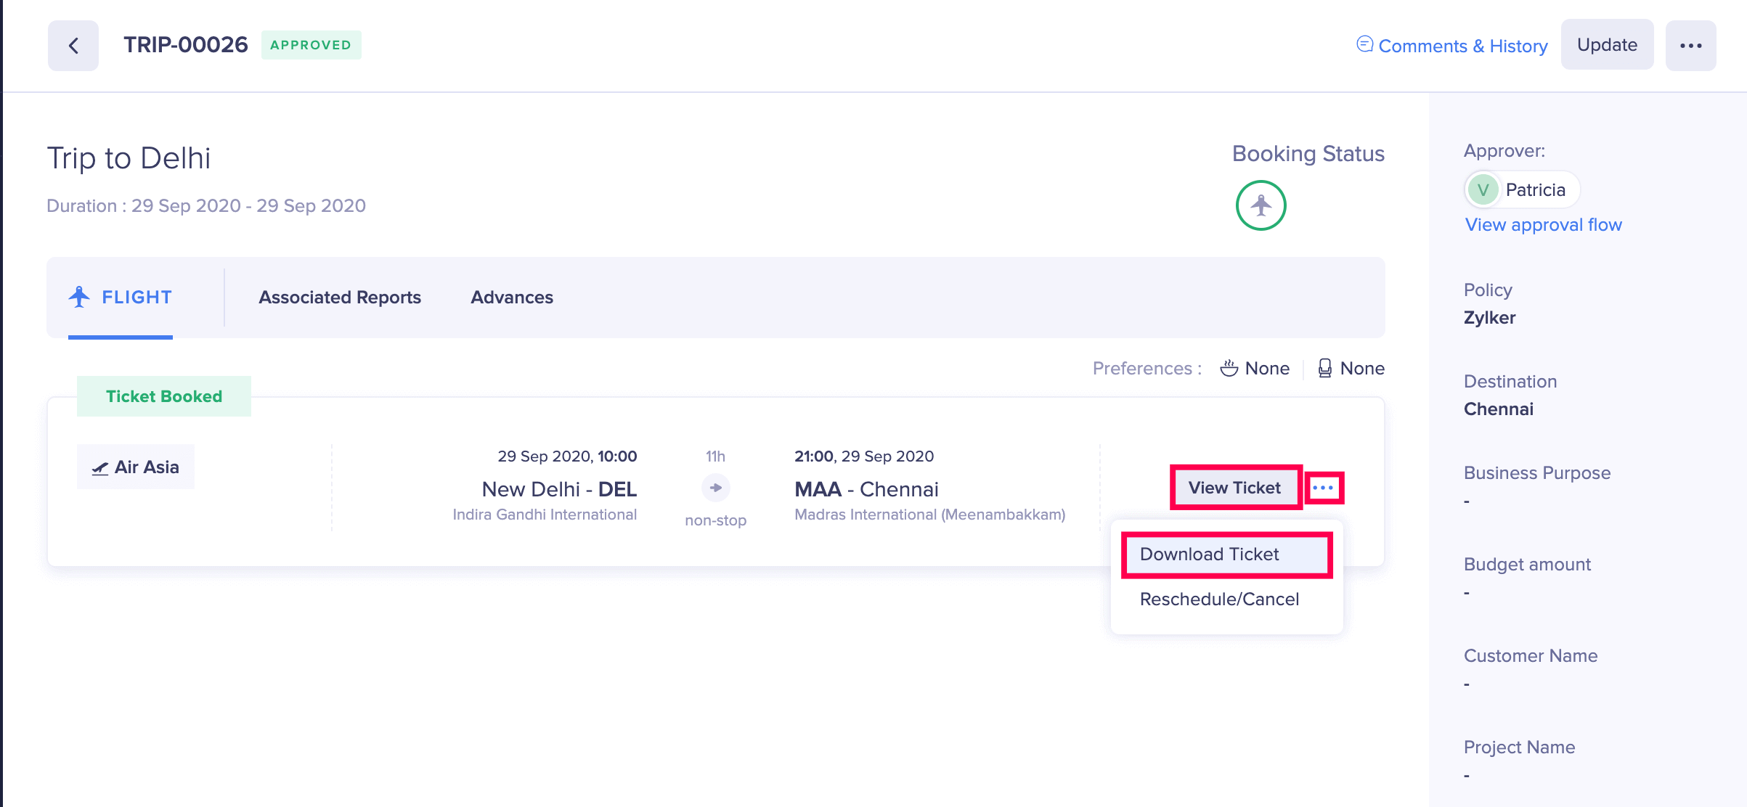Open the top-right three-dot more menu
Viewport: 1747px width, 807px height.
pyautogui.click(x=1690, y=46)
